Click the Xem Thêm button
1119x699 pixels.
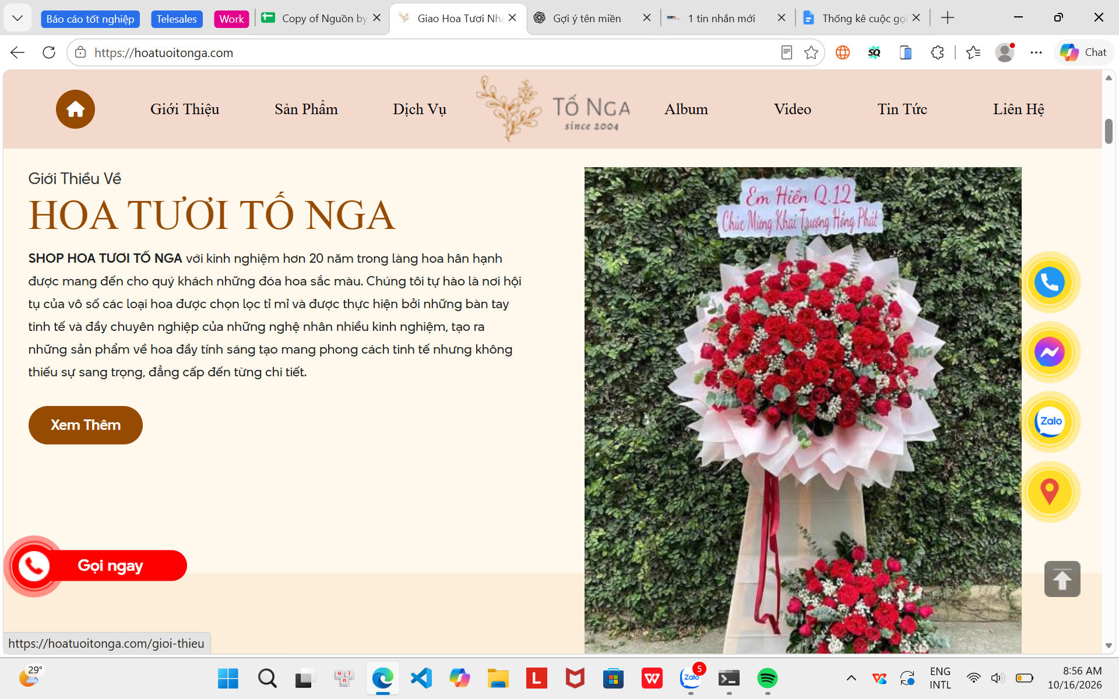click(86, 425)
